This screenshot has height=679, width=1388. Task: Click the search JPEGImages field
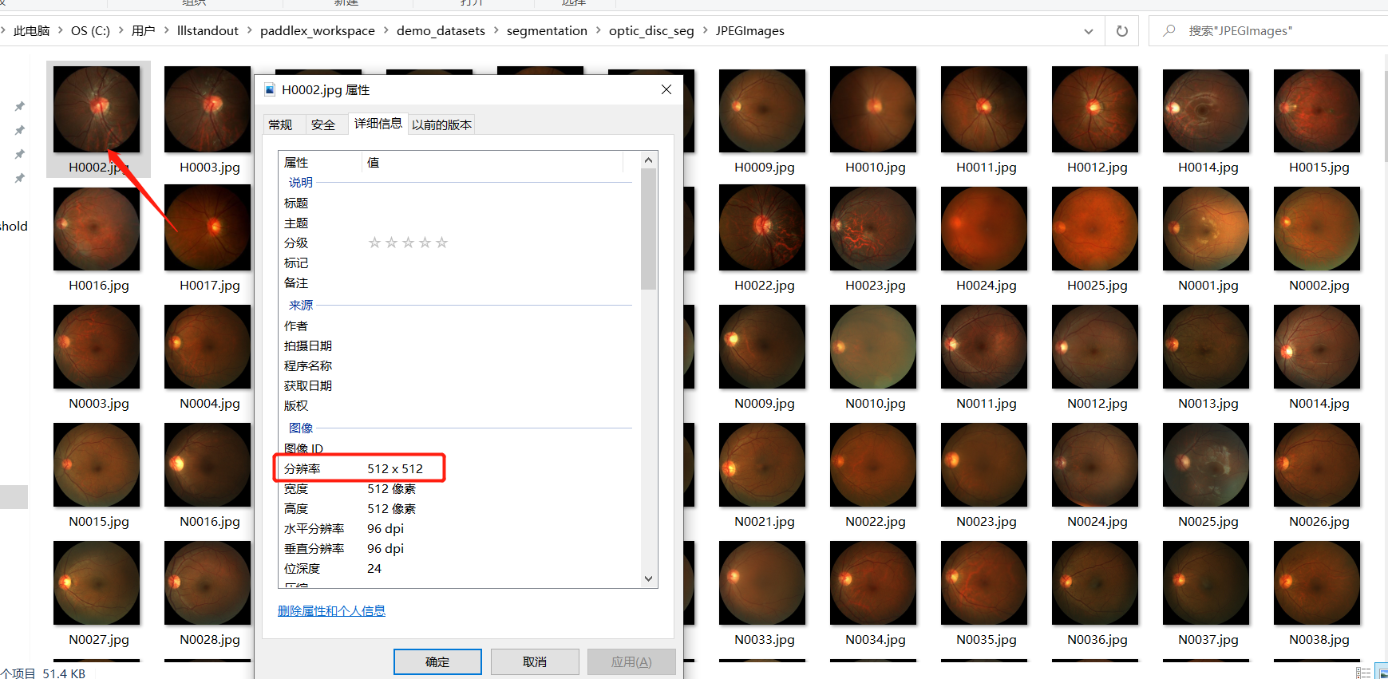coord(1269,31)
